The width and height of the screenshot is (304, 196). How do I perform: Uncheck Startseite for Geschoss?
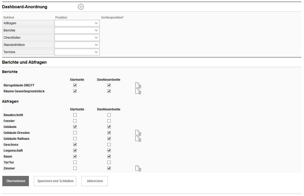75,145
